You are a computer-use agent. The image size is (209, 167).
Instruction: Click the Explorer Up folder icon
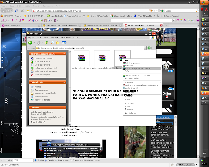(46, 43)
